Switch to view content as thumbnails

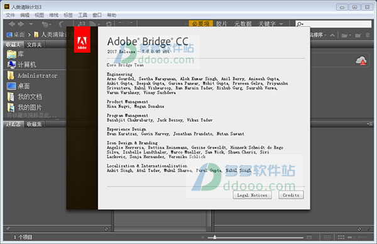[x=341, y=237]
